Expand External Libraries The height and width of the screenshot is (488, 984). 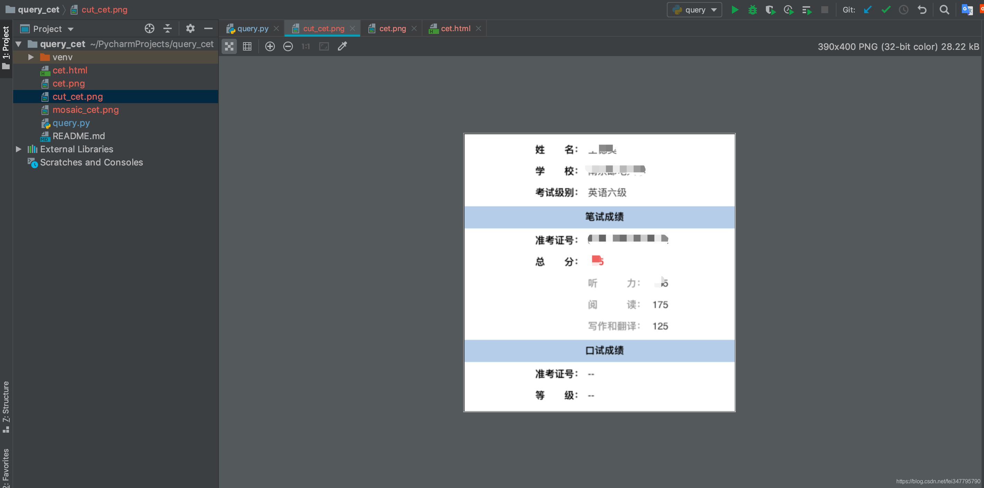pyautogui.click(x=18, y=149)
